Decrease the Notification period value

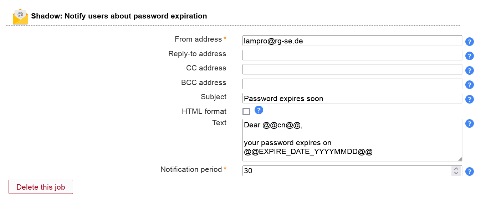pos(456,173)
